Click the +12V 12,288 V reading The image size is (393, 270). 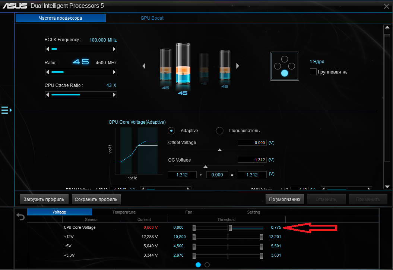point(150,237)
